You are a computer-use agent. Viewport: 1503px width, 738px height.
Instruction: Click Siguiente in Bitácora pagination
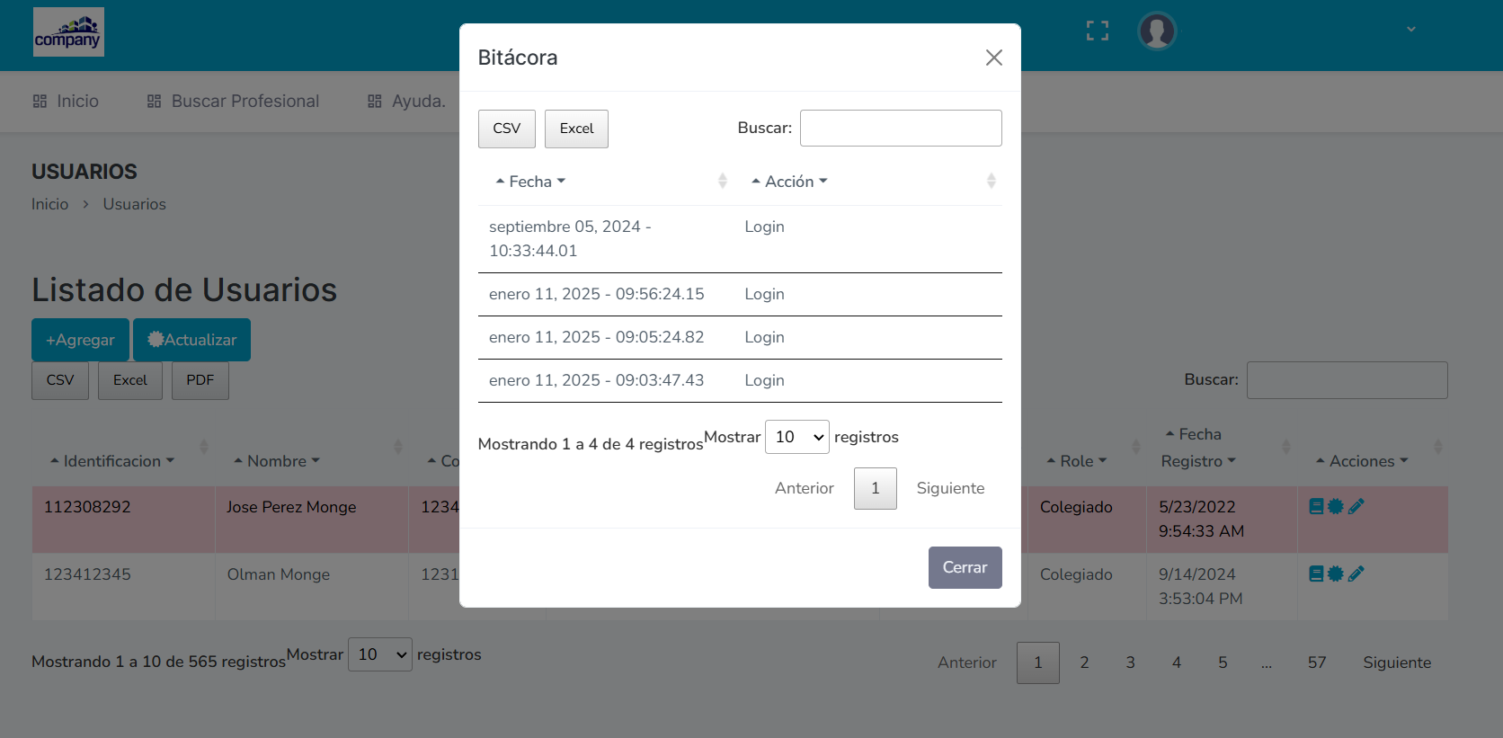(x=950, y=488)
